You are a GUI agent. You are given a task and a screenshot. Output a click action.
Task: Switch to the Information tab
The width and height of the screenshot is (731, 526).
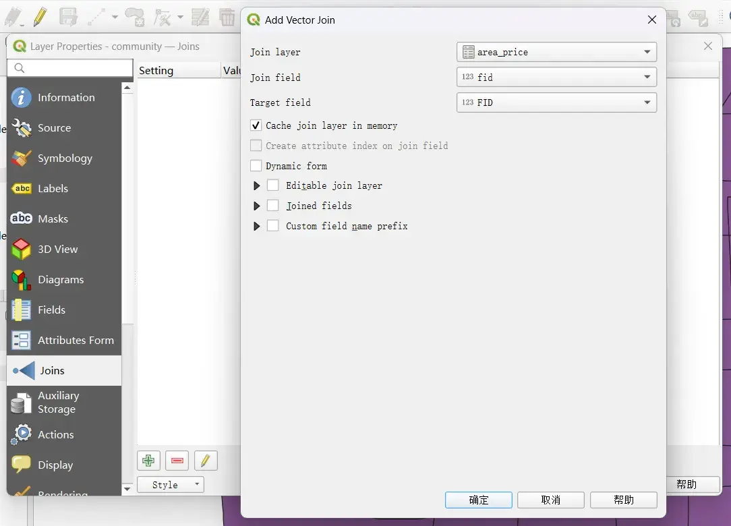[64, 98]
